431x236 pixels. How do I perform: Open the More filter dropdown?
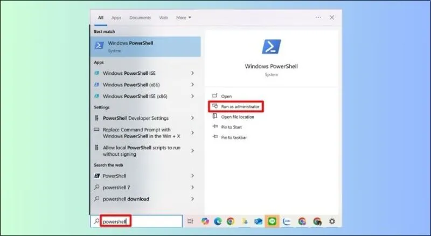[184, 18]
